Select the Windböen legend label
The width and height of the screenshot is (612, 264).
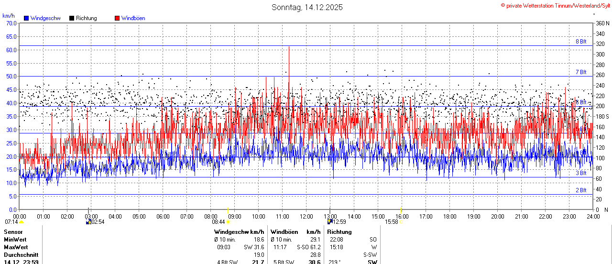pyautogui.click(x=133, y=18)
